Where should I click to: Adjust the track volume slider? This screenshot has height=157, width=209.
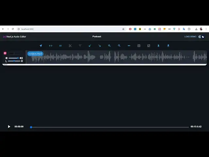click(x=13, y=58)
